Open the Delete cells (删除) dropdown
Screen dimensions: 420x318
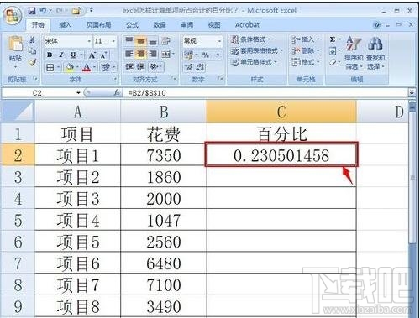306,50
